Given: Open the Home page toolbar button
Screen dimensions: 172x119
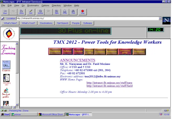Looking at the screenshot, I should coord(22,12).
